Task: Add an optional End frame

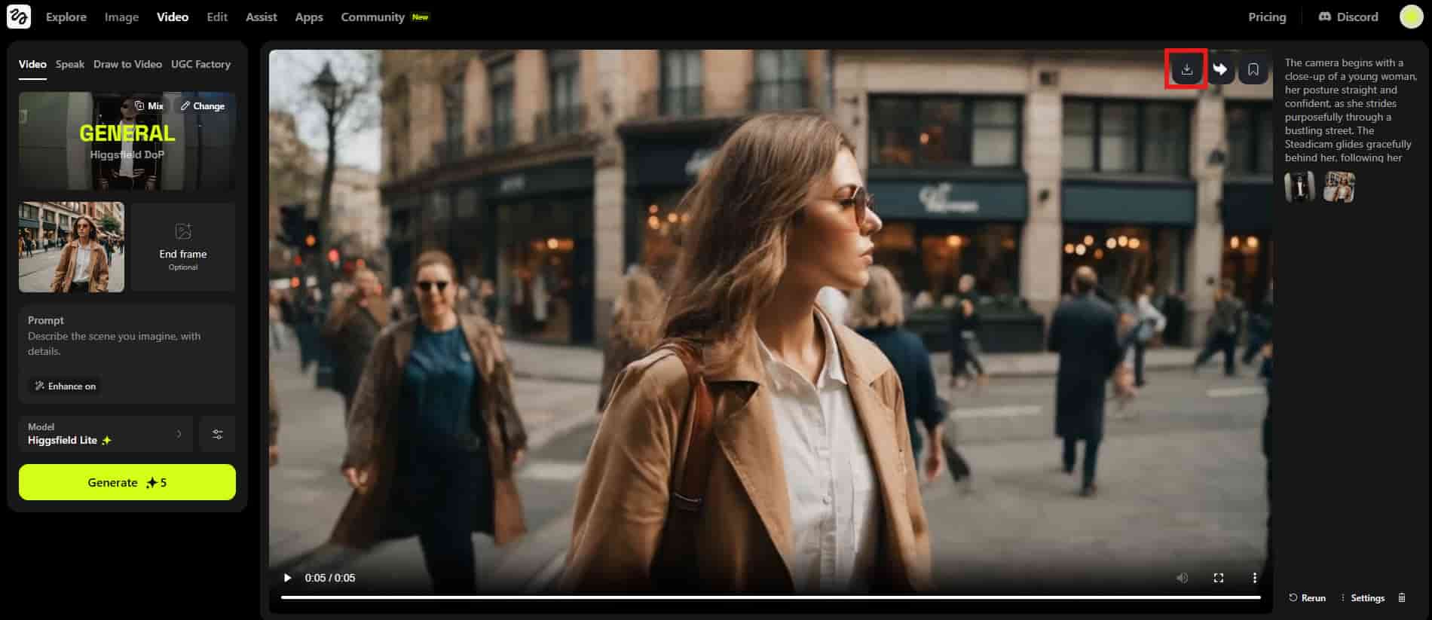Action: (183, 247)
